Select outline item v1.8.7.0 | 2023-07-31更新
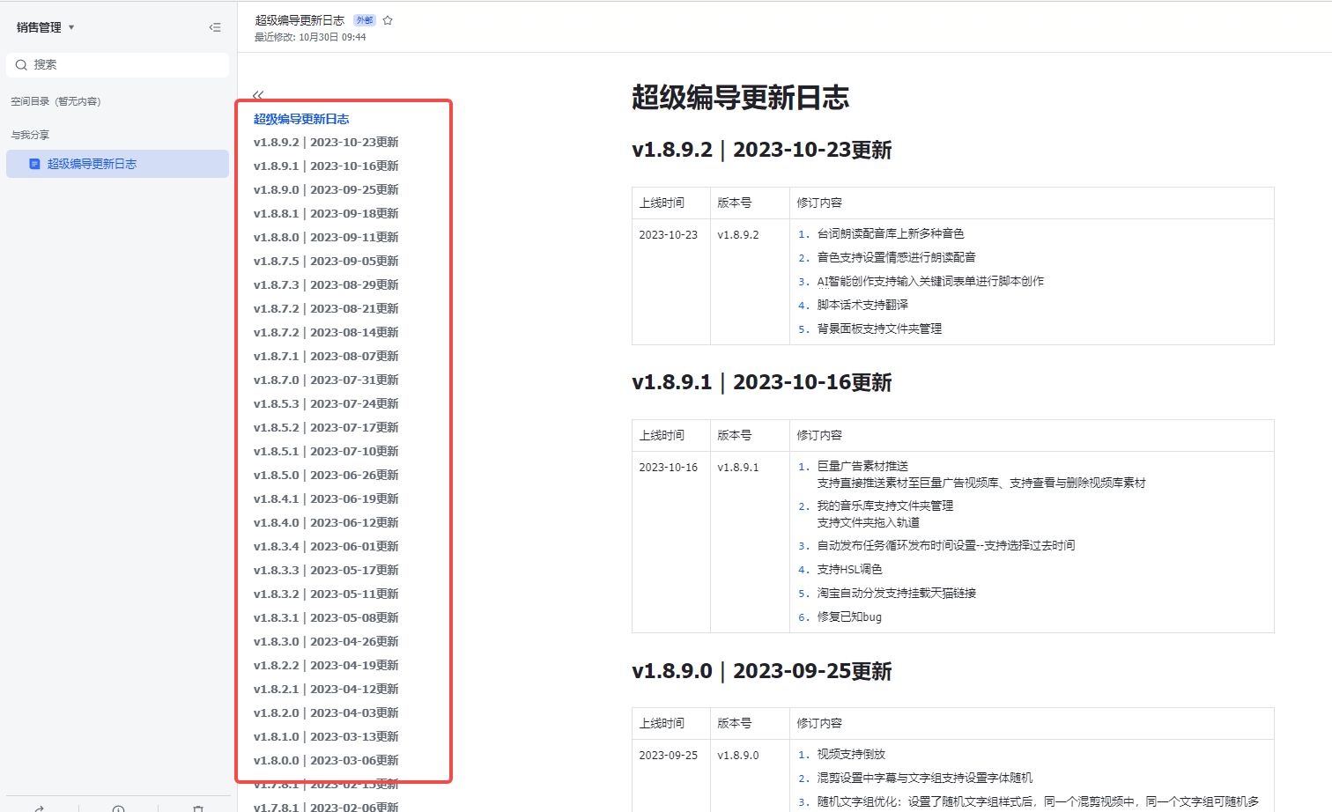Screen dimensions: 1332x812 326,380
